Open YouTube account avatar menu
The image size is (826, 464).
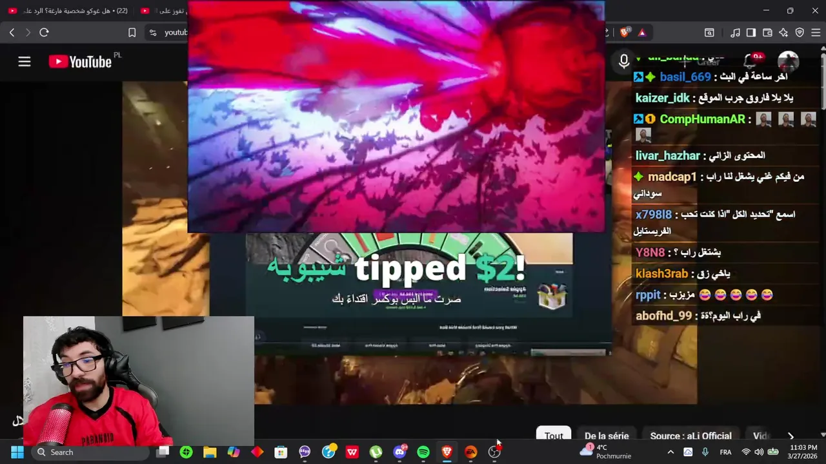click(788, 62)
